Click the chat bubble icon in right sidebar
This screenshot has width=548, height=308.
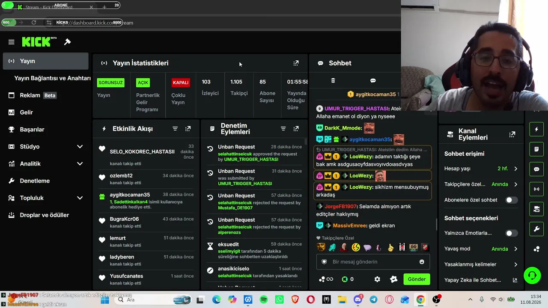[536, 169]
